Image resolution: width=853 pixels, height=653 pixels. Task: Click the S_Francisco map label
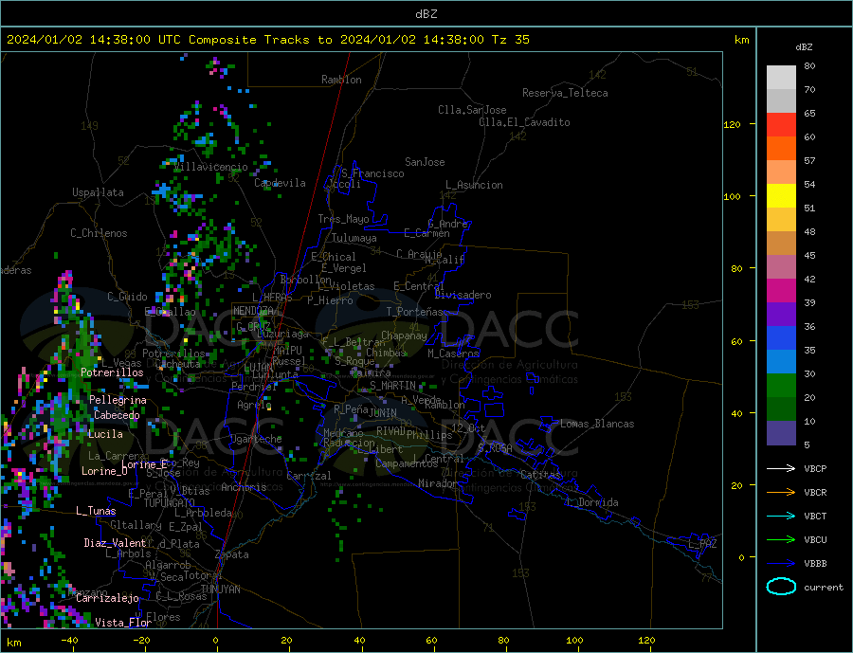click(372, 173)
